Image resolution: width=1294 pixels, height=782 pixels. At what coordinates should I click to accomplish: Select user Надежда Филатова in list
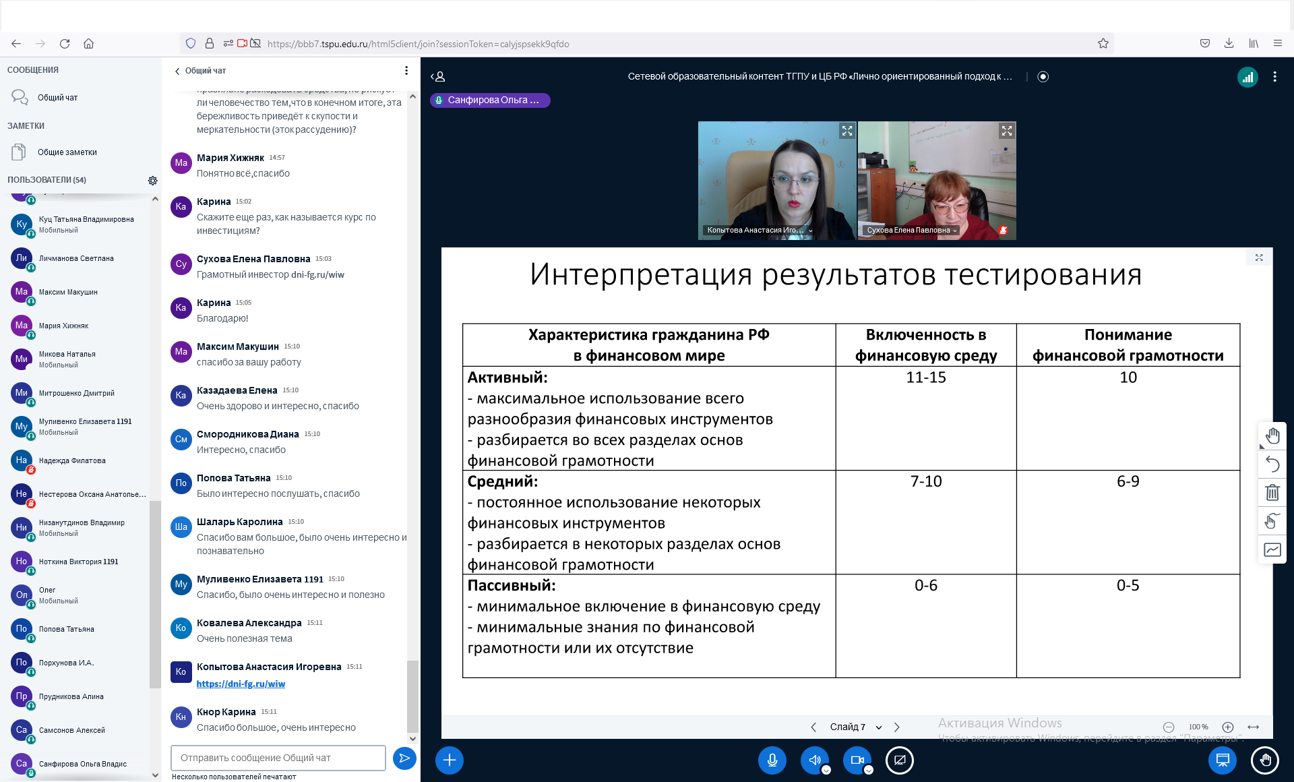[80, 460]
